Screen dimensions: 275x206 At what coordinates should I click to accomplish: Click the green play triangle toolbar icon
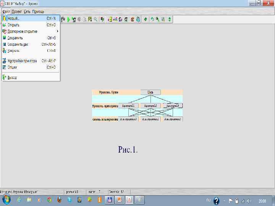68,19
